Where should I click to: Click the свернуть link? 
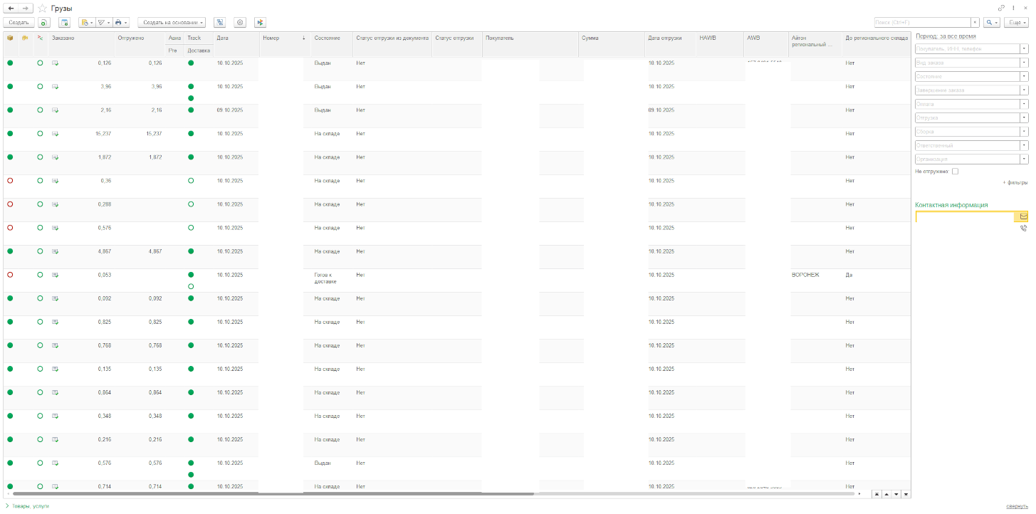[1016, 506]
